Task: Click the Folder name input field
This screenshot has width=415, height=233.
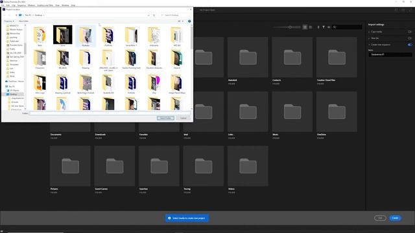Action: tap(110, 113)
